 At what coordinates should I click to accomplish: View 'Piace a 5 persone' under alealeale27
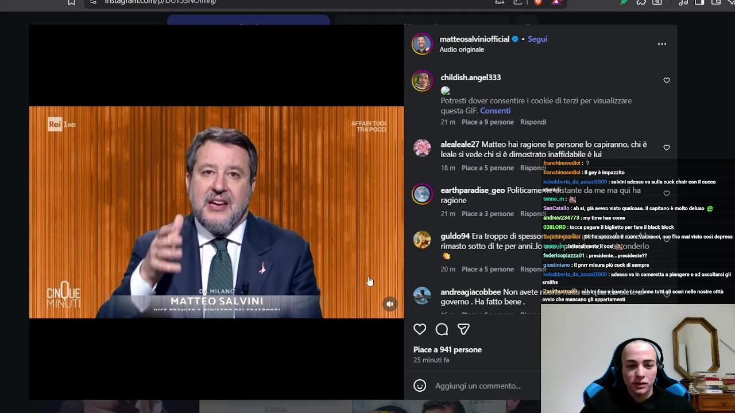tap(488, 168)
